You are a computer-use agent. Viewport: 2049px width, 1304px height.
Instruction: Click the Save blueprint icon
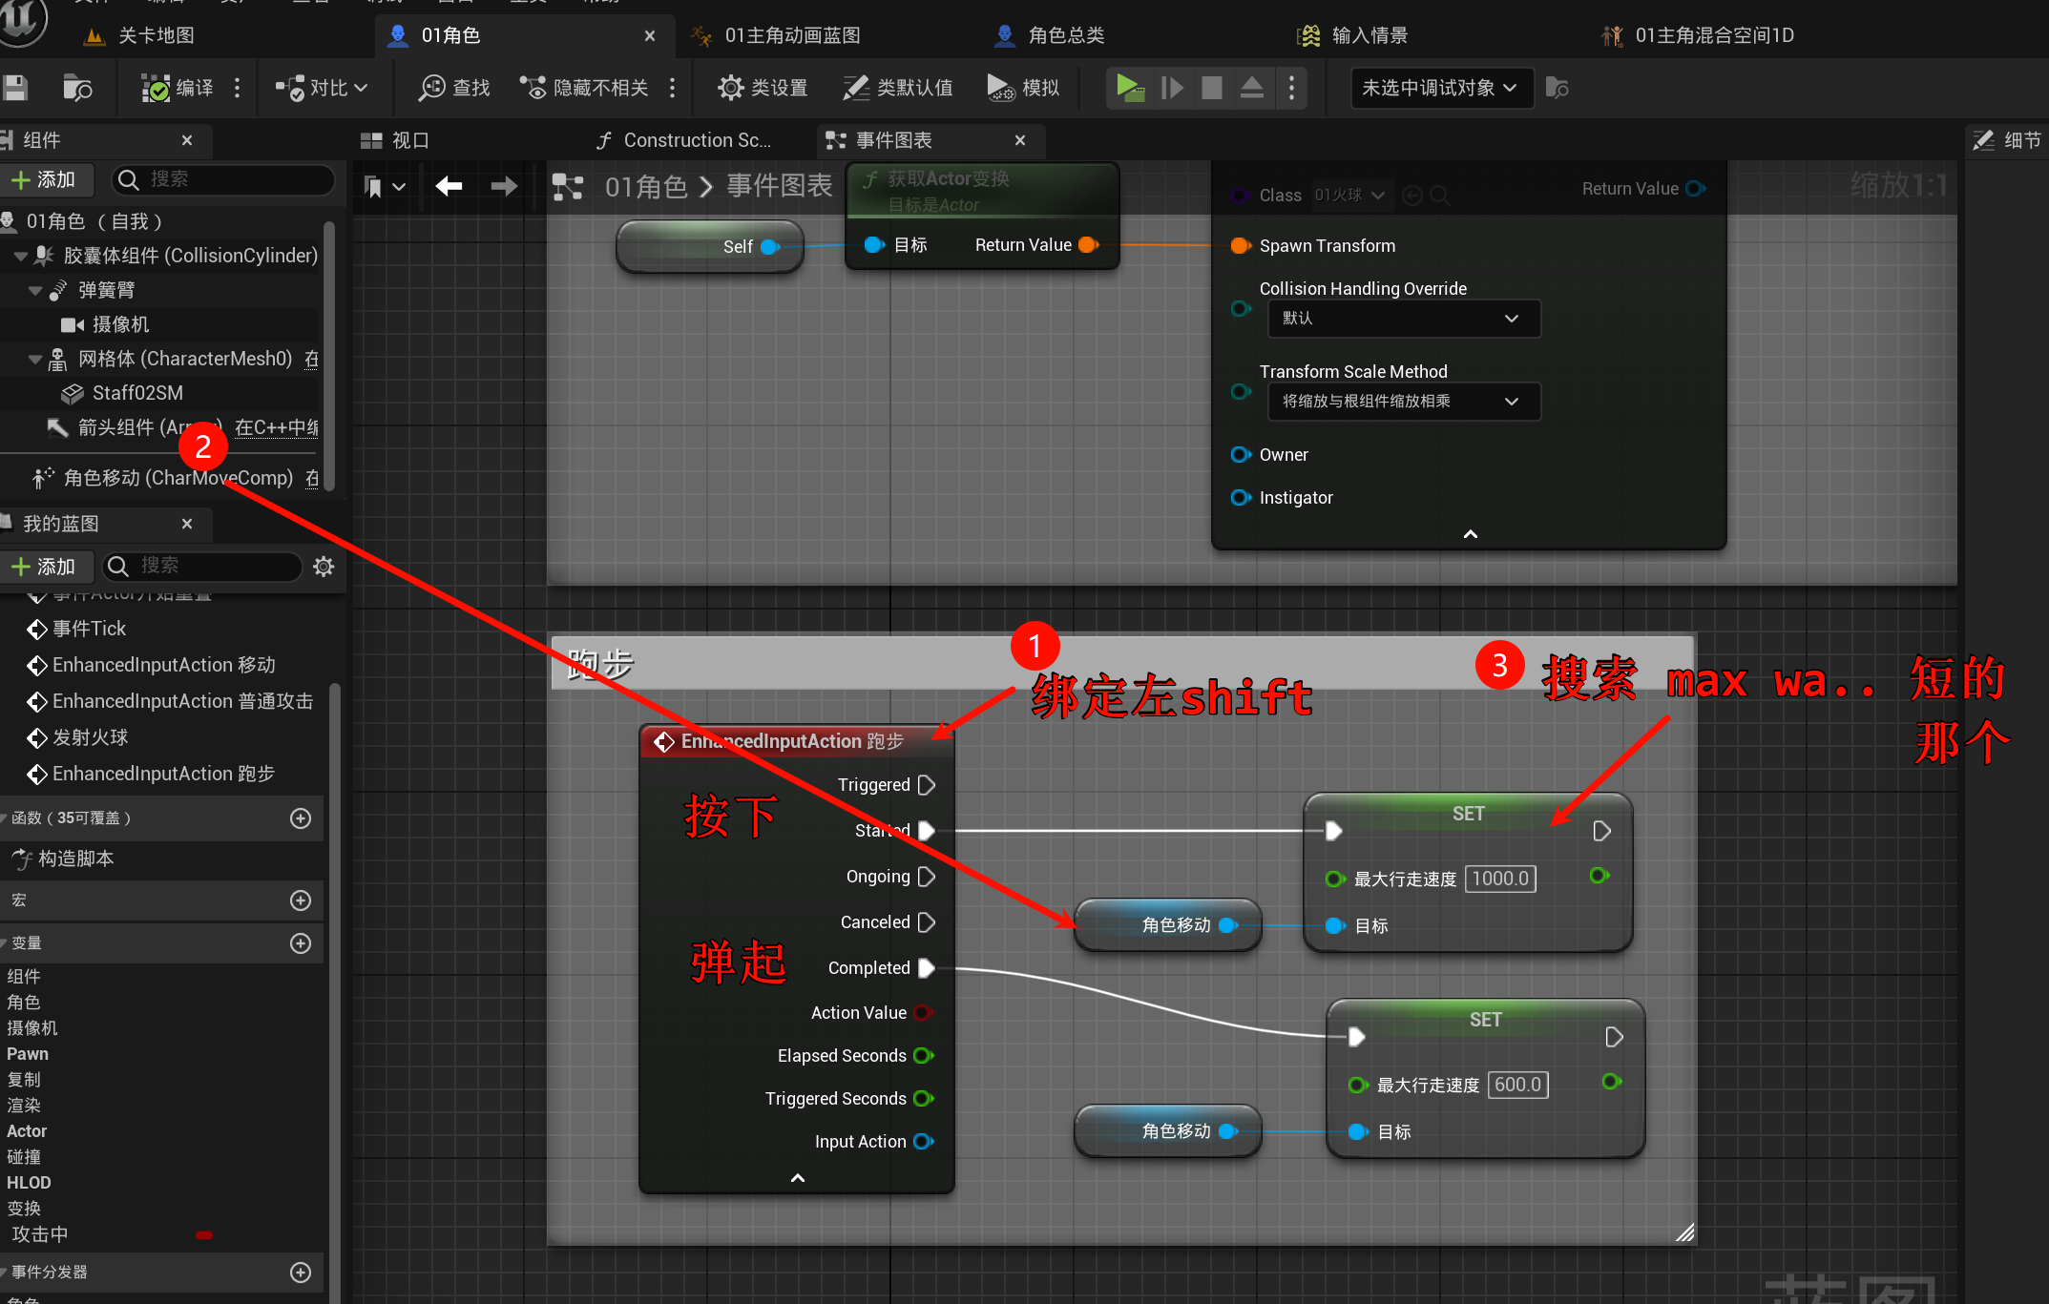pos(14,88)
